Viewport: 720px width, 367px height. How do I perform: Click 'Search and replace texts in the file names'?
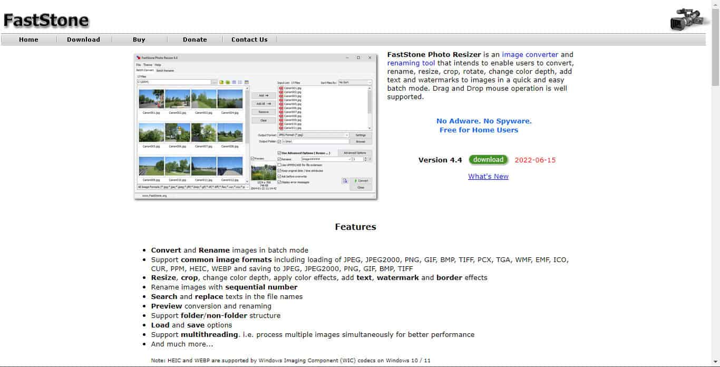coord(227,296)
